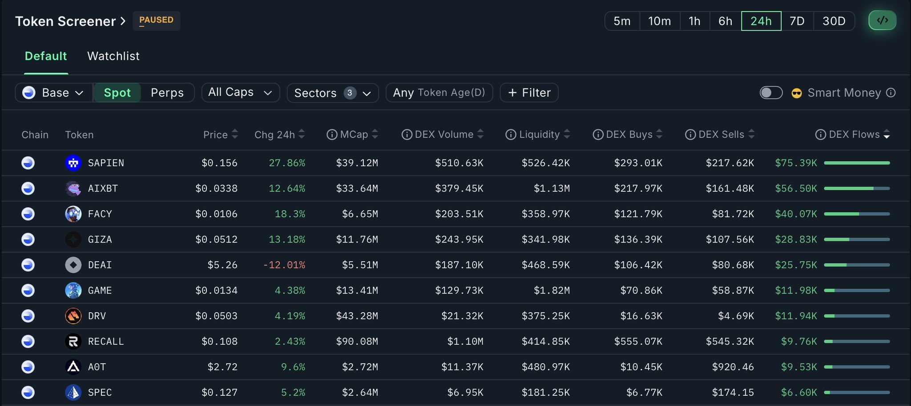Switch to the Watchlist tab
Viewport: 911px width, 406px height.
coord(113,56)
